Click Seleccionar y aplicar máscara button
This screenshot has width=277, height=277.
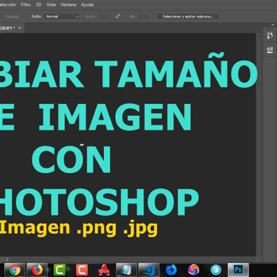[188, 16]
